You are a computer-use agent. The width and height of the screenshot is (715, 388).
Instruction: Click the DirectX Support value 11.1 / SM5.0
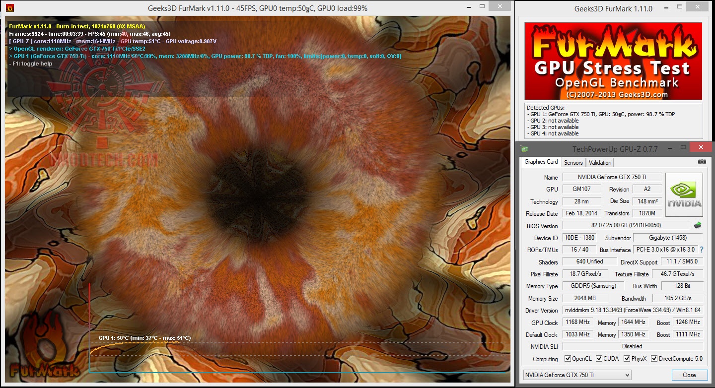click(682, 262)
